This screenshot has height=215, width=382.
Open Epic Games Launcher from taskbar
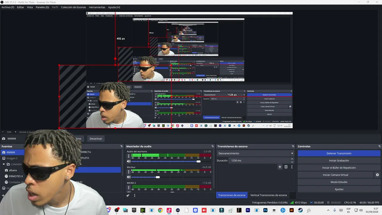click(x=134, y=210)
